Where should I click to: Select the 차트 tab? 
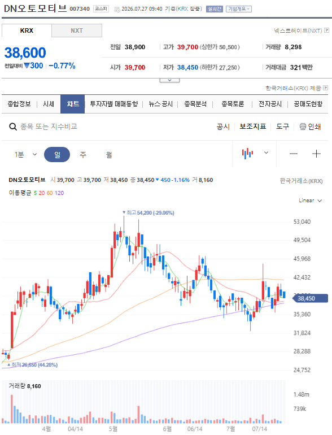73,104
